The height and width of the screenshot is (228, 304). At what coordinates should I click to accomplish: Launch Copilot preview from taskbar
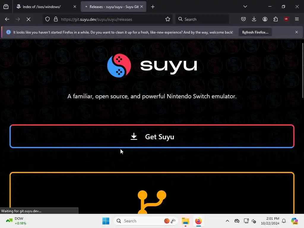(294, 221)
